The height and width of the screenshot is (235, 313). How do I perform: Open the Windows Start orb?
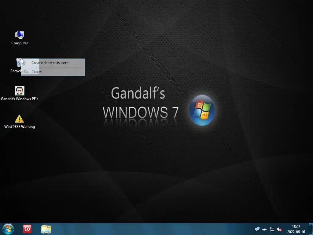pyautogui.click(x=8, y=229)
